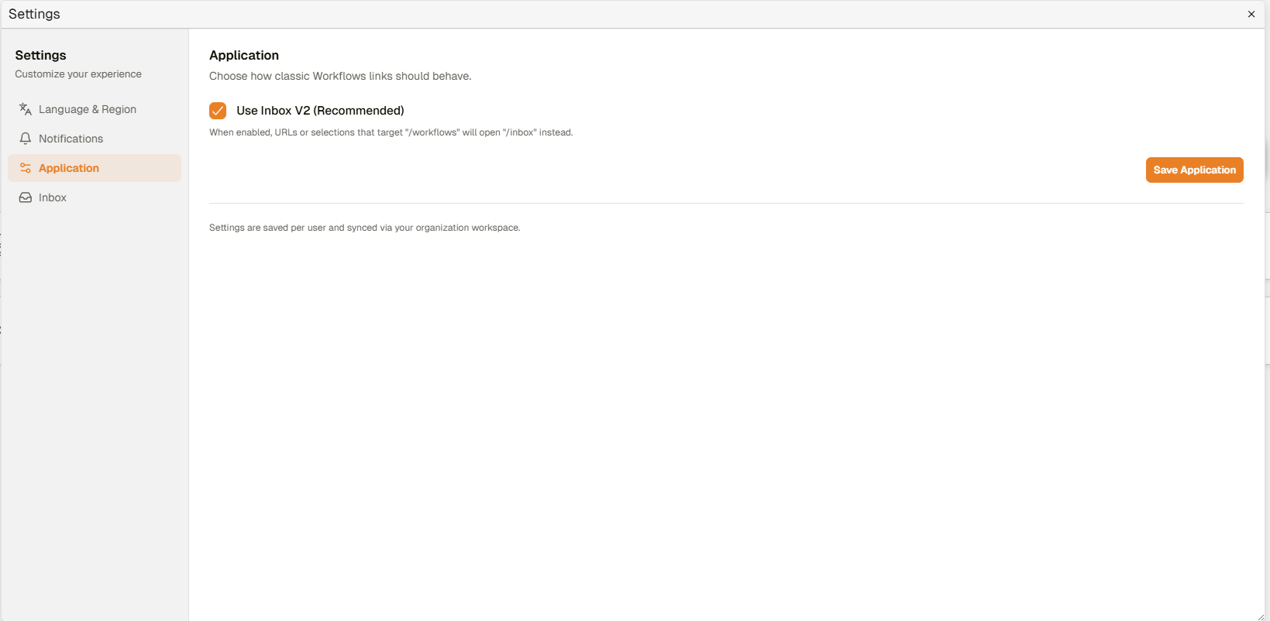The width and height of the screenshot is (1270, 621).
Task: Click the Application sliders icon in sidebar
Action: pos(26,168)
